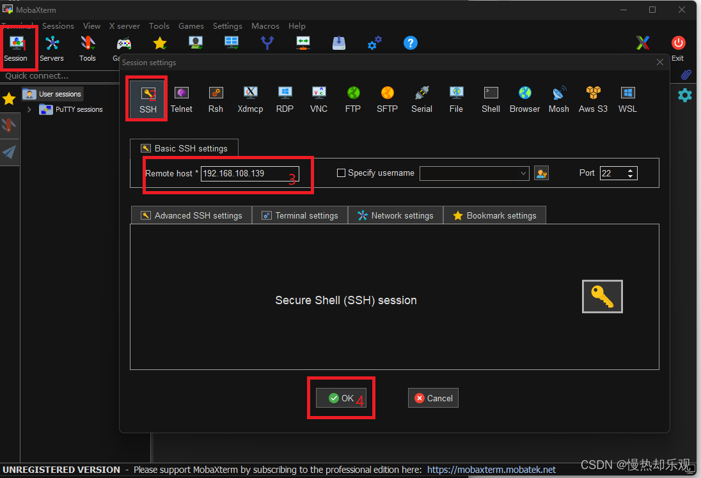Click the Cancel button
Screen dimensions: 701x478
pos(433,398)
